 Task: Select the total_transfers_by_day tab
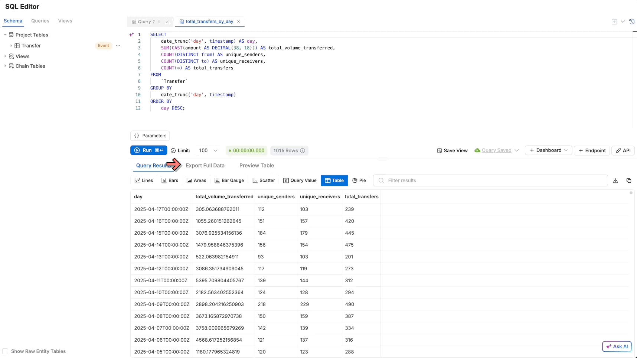tap(209, 22)
